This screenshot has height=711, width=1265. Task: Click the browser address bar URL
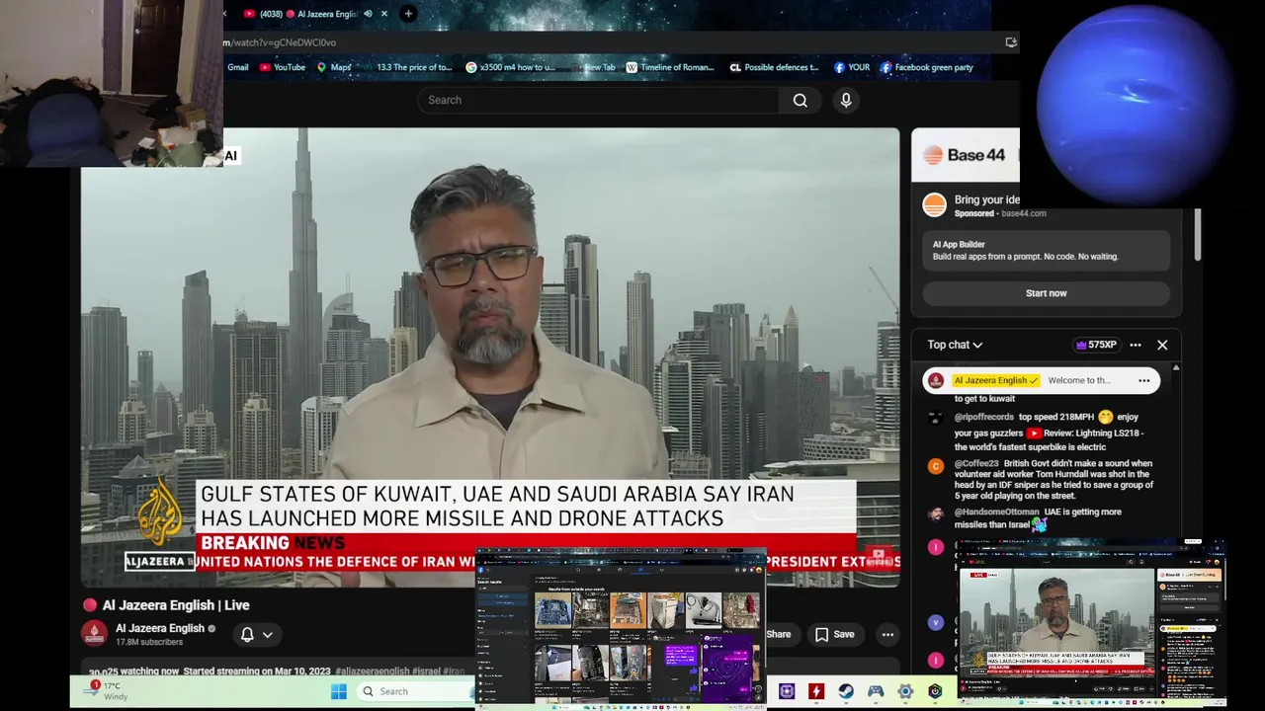[x=281, y=42]
